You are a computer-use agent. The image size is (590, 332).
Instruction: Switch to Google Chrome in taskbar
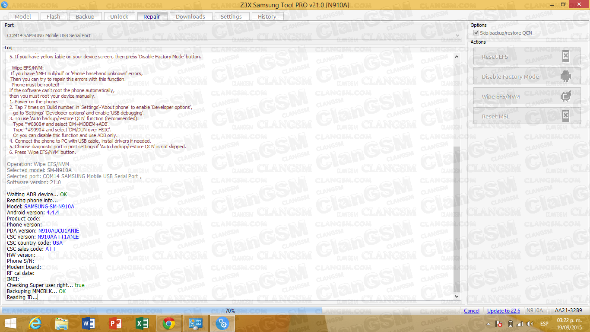169,323
